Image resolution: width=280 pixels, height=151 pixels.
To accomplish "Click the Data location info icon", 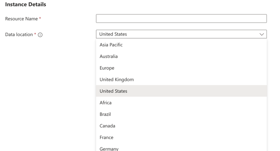I will click(40, 35).
